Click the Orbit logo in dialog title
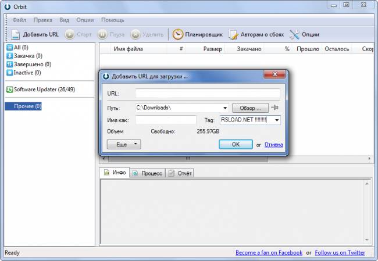The image size is (378, 261). click(x=106, y=76)
